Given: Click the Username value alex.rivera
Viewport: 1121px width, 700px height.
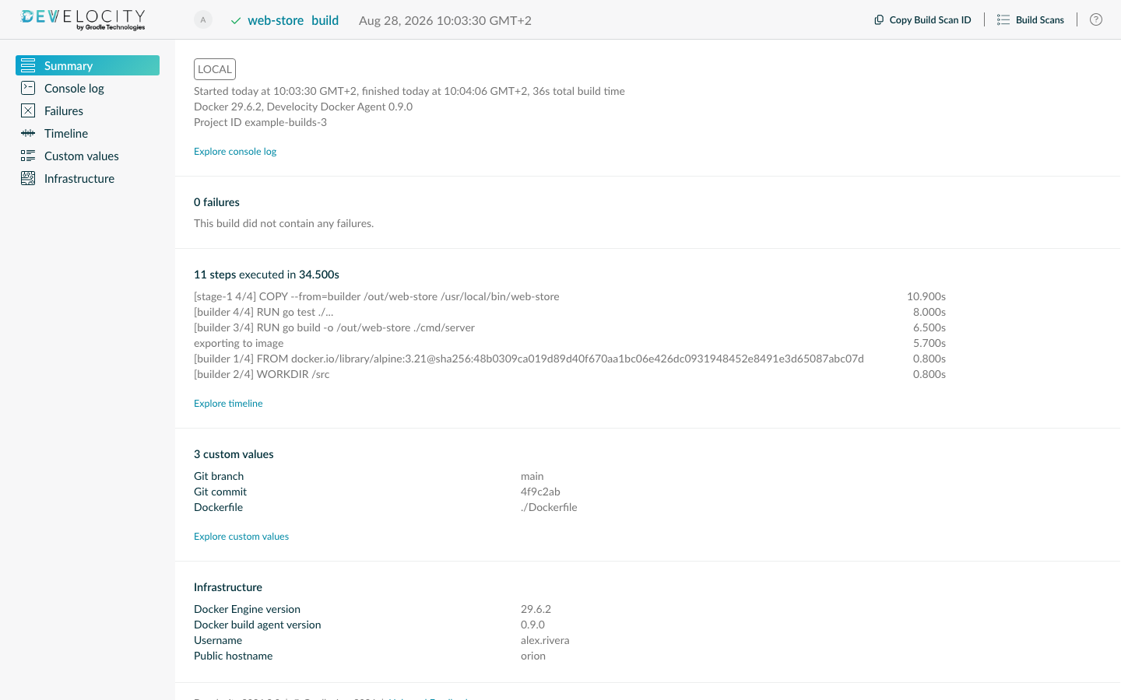Looking at the screenshot, I should pos(545,640).
